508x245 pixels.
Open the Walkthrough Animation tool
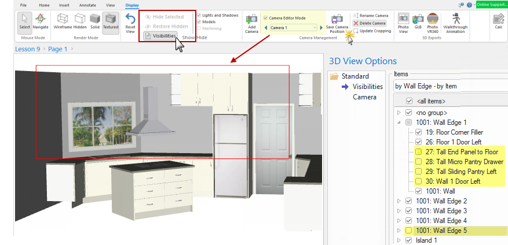pos(454,23)
